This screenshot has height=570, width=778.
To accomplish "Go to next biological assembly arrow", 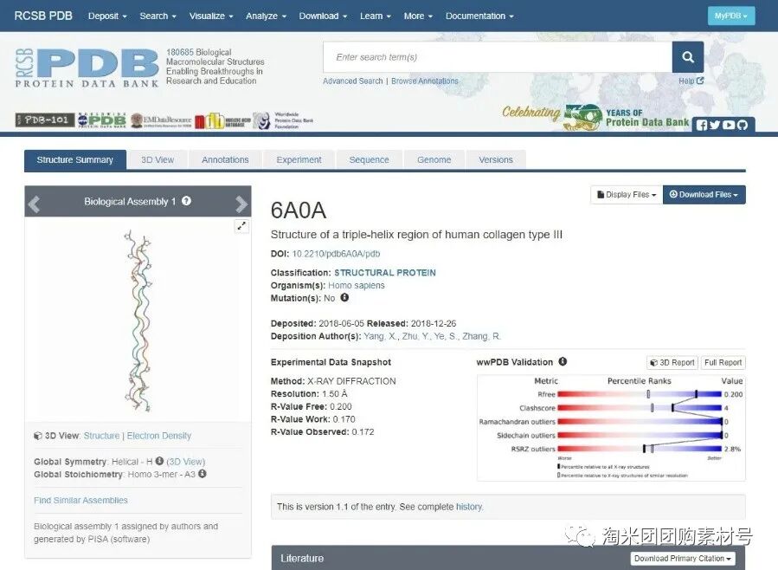I will [x=241, y=204].
